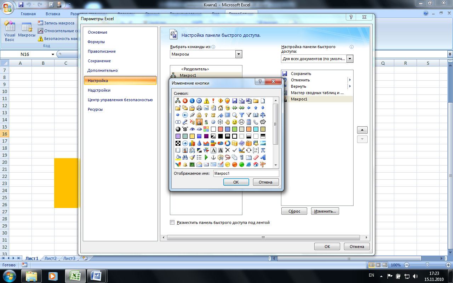Pick the balance scales symbol

coord(263,115)
